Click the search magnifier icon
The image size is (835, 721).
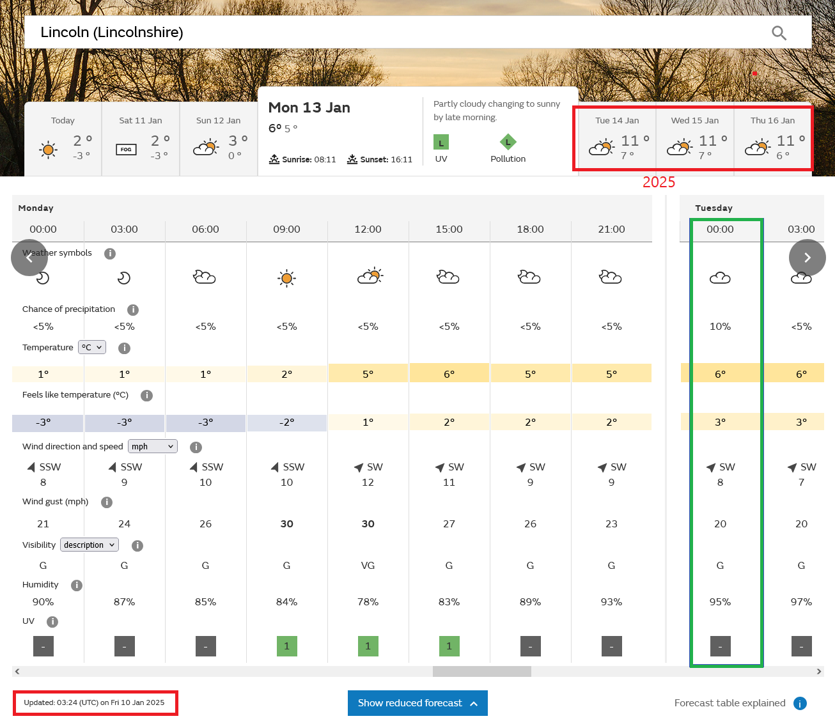coord(778,33)
